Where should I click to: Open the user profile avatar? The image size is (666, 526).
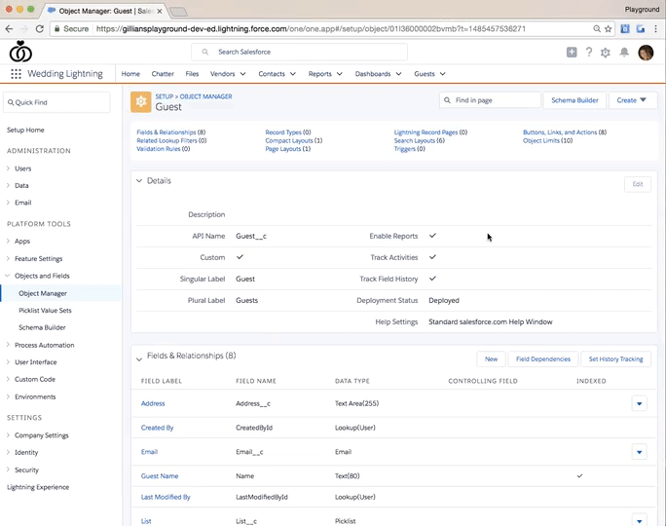point(646,53)
